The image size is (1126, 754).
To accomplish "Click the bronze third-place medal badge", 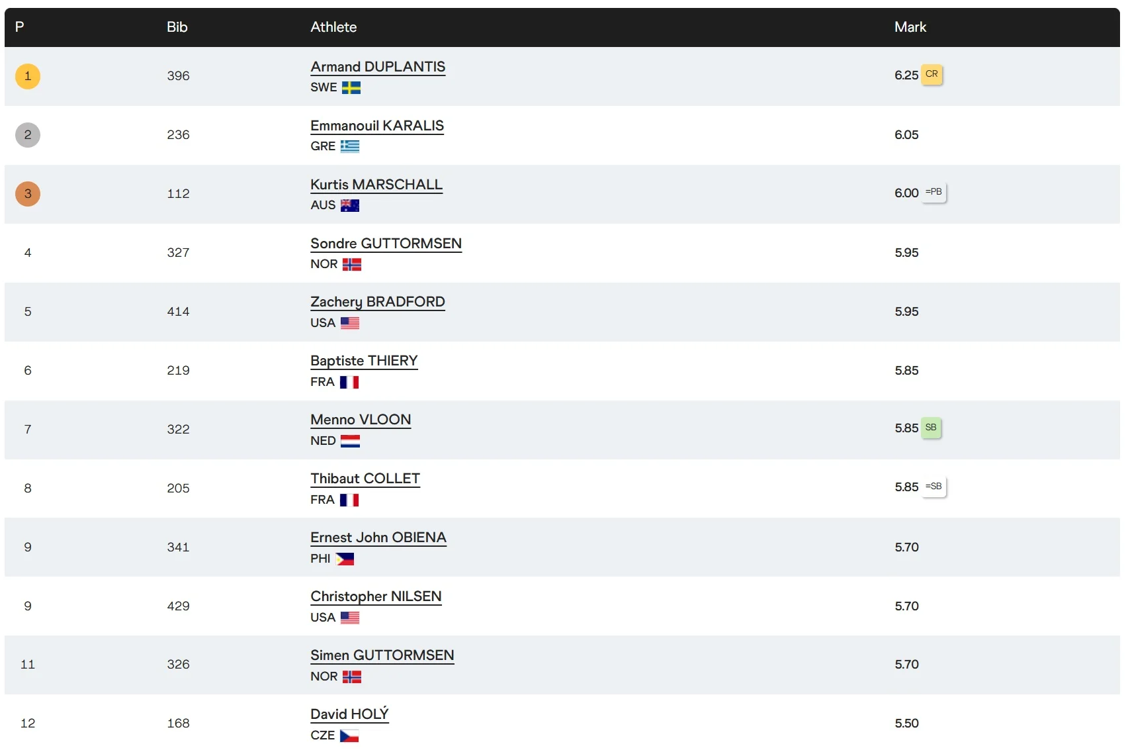I will coord(28,194).
